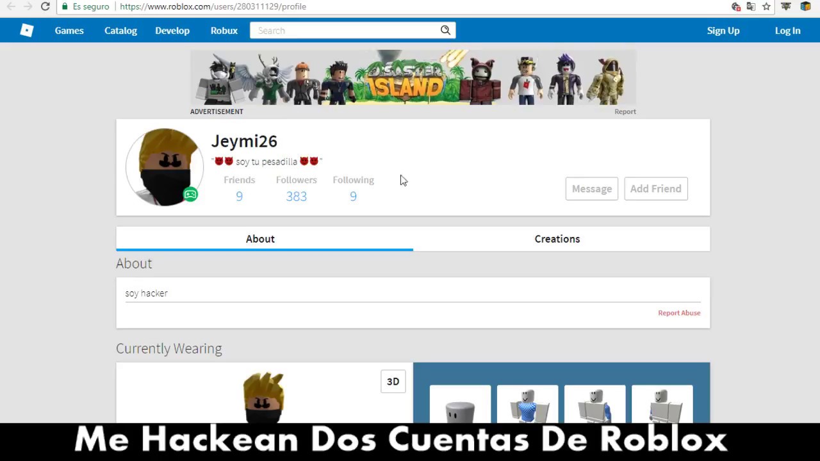
Task: Open the Catalog menu item
Action: pos(120,30)
